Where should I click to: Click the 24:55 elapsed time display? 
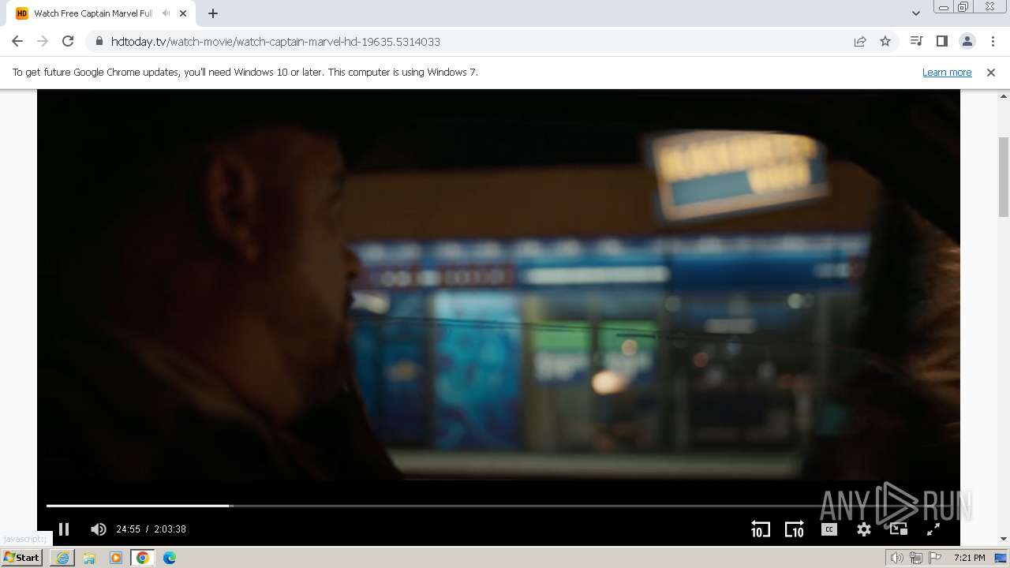pyautogui.click(x=128, y=529)
